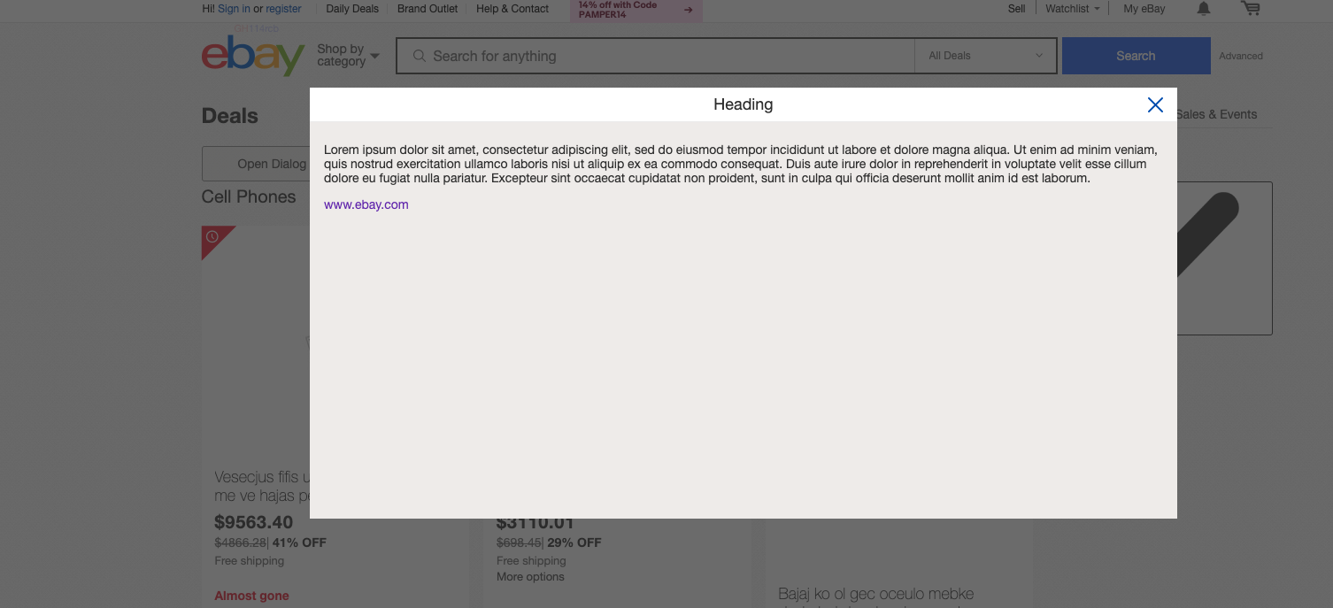Expand the My eBay menu

(1144, 8)
